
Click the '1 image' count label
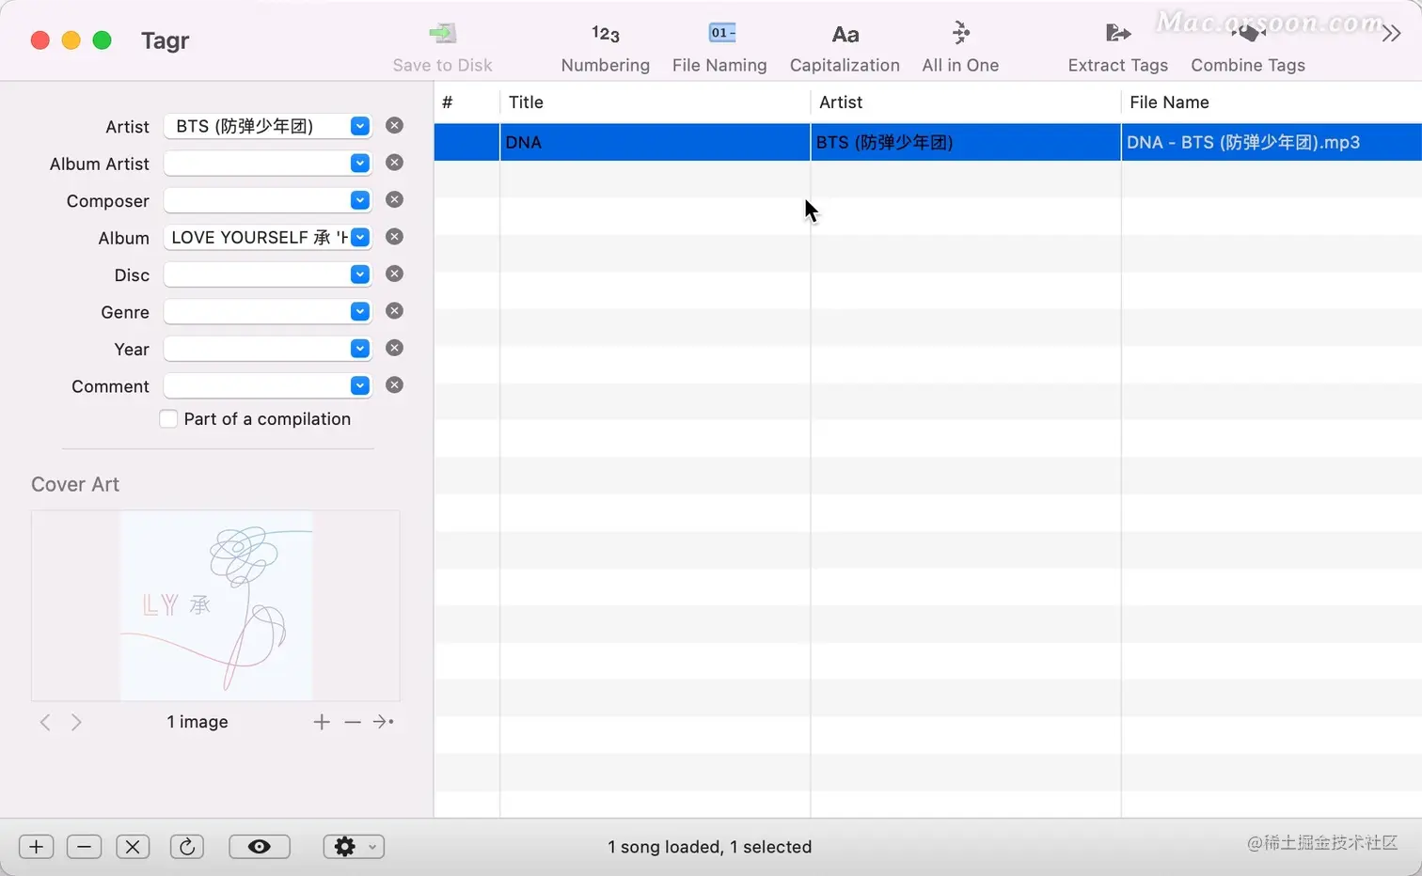coord(197,722)
